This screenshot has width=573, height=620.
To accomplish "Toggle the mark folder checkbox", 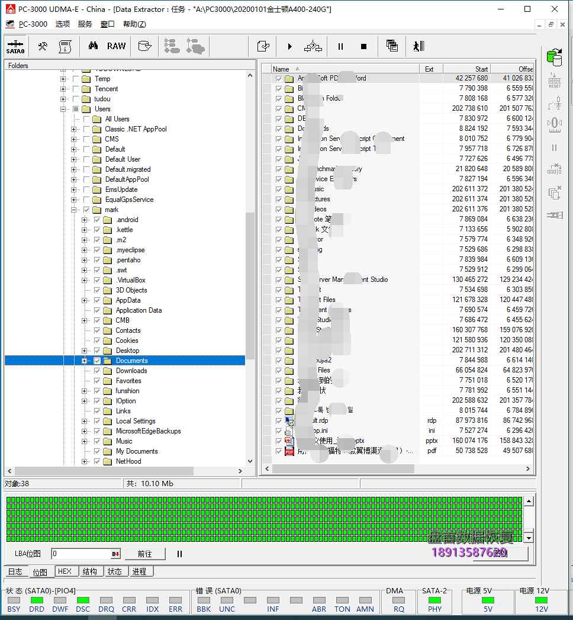I will tap(86, 210).
